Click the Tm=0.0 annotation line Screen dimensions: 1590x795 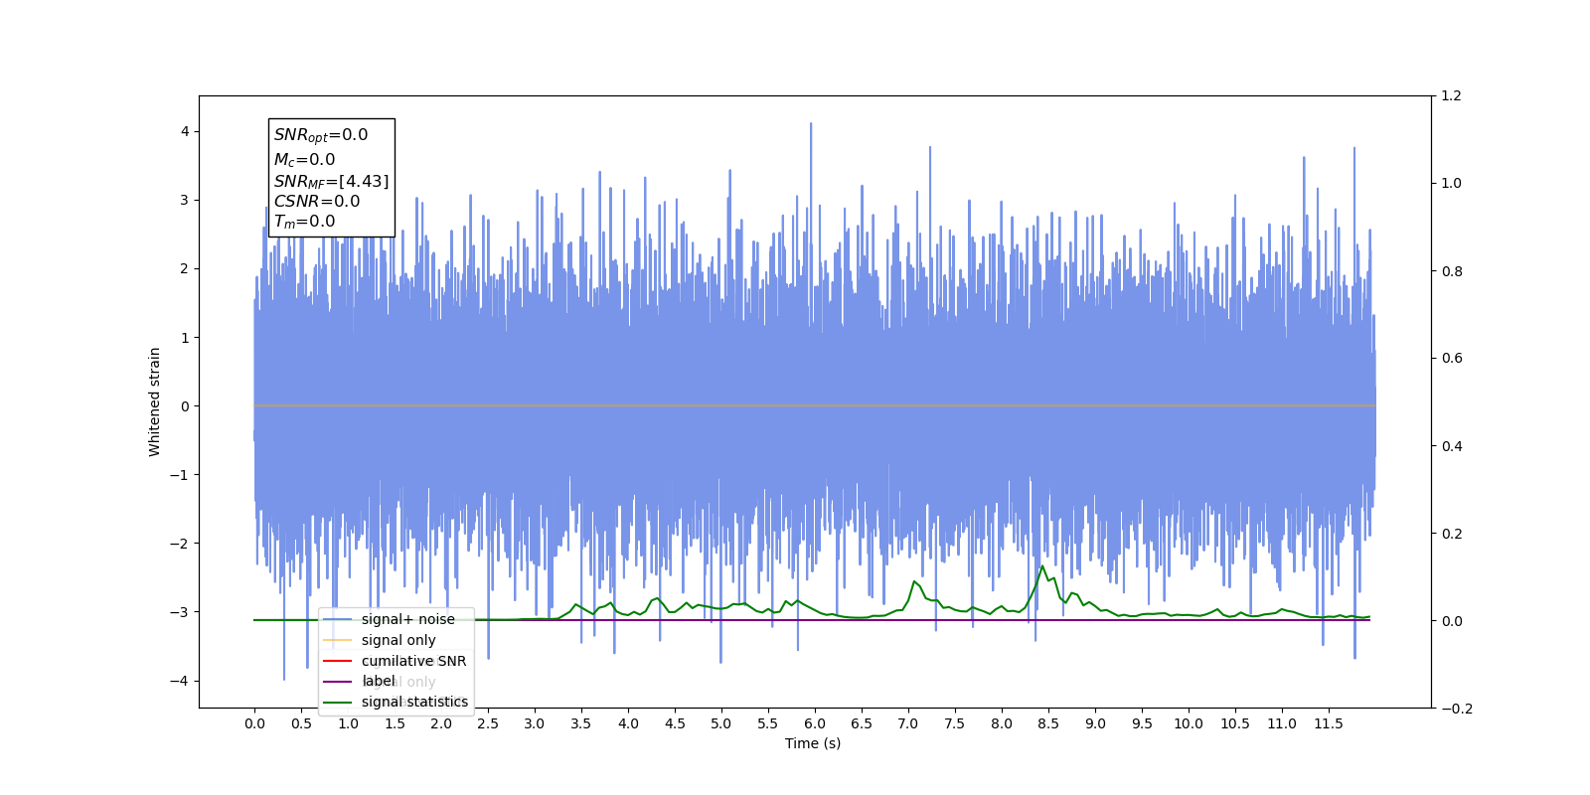(x=304, y=222)
